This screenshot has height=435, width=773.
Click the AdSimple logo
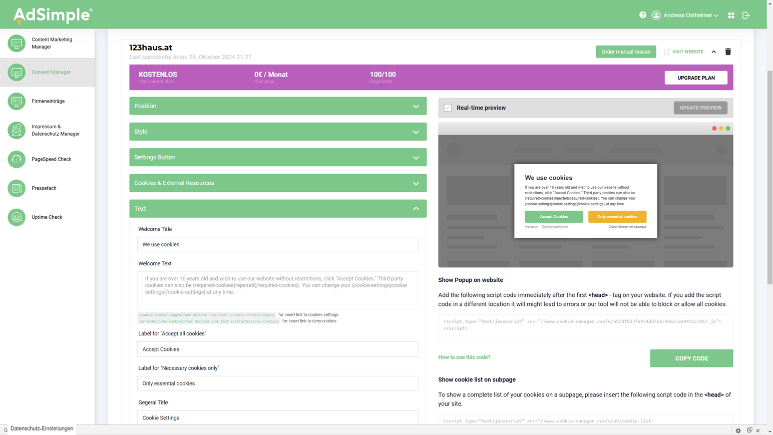tap(53, 16)
